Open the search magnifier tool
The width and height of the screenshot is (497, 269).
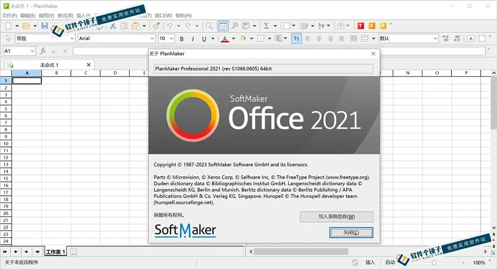tap(209, 26)
